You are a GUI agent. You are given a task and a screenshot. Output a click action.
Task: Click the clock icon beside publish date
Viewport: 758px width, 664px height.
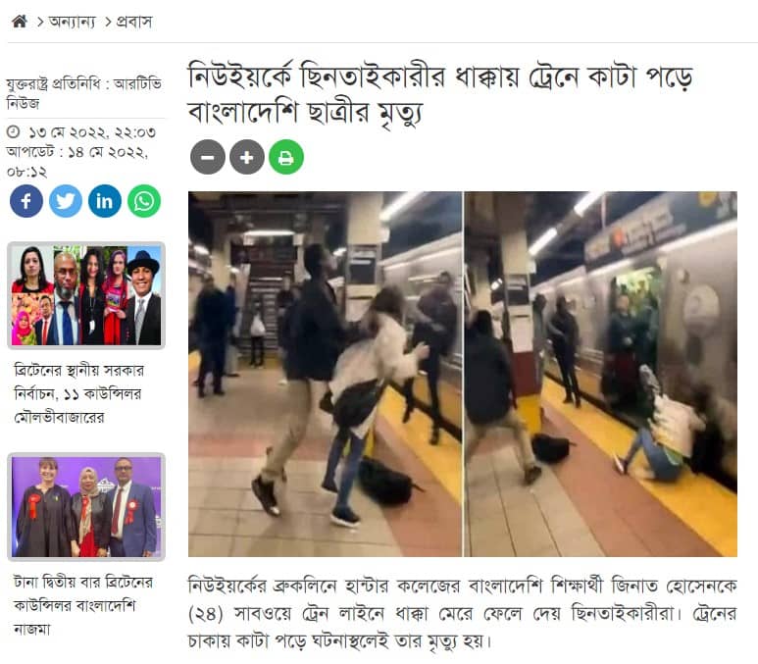[x=14, y=131]
